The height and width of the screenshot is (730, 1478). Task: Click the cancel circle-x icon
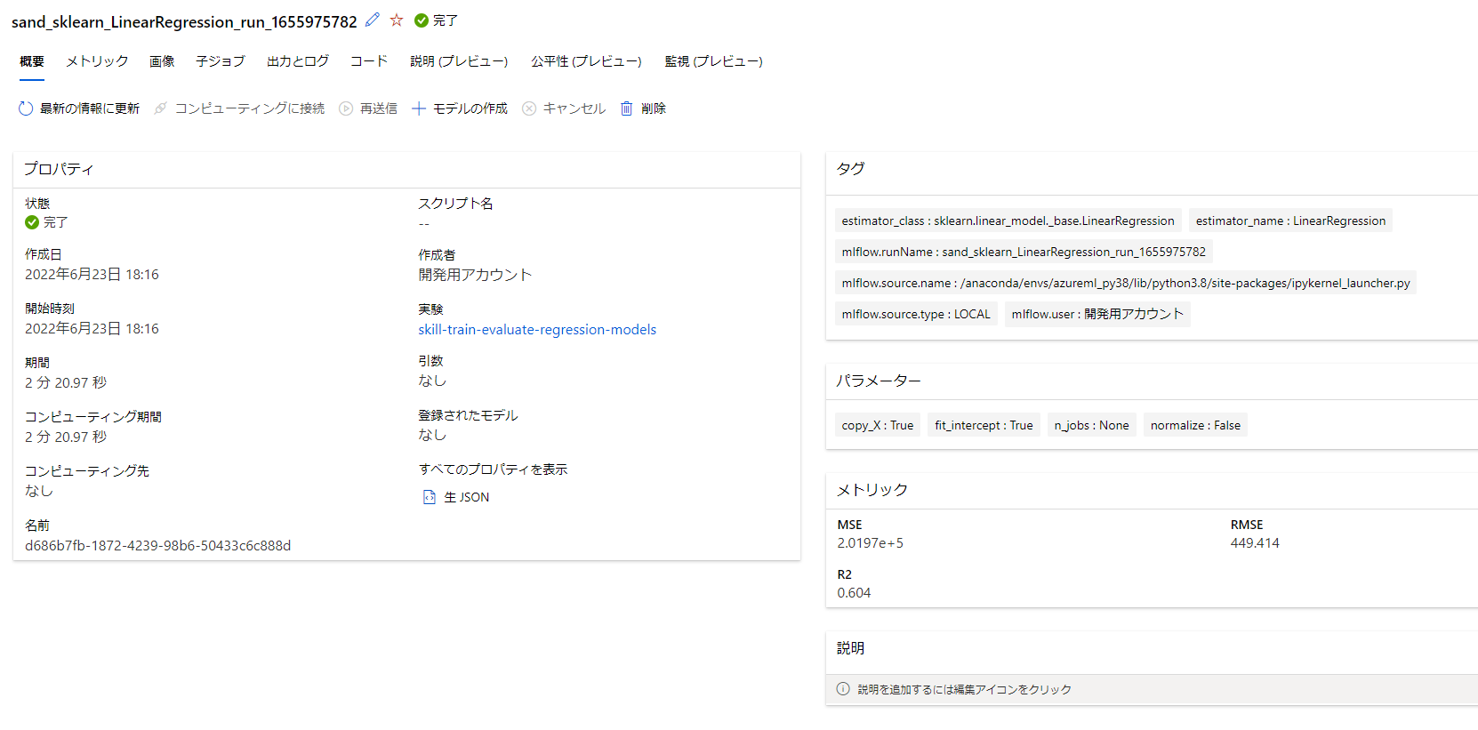[x=529, y=108]
